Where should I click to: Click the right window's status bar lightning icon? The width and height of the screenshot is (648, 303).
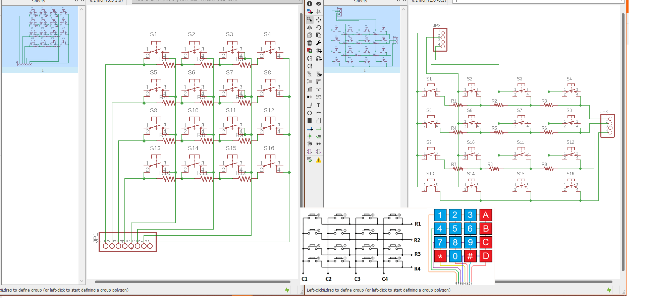point(609,290)
